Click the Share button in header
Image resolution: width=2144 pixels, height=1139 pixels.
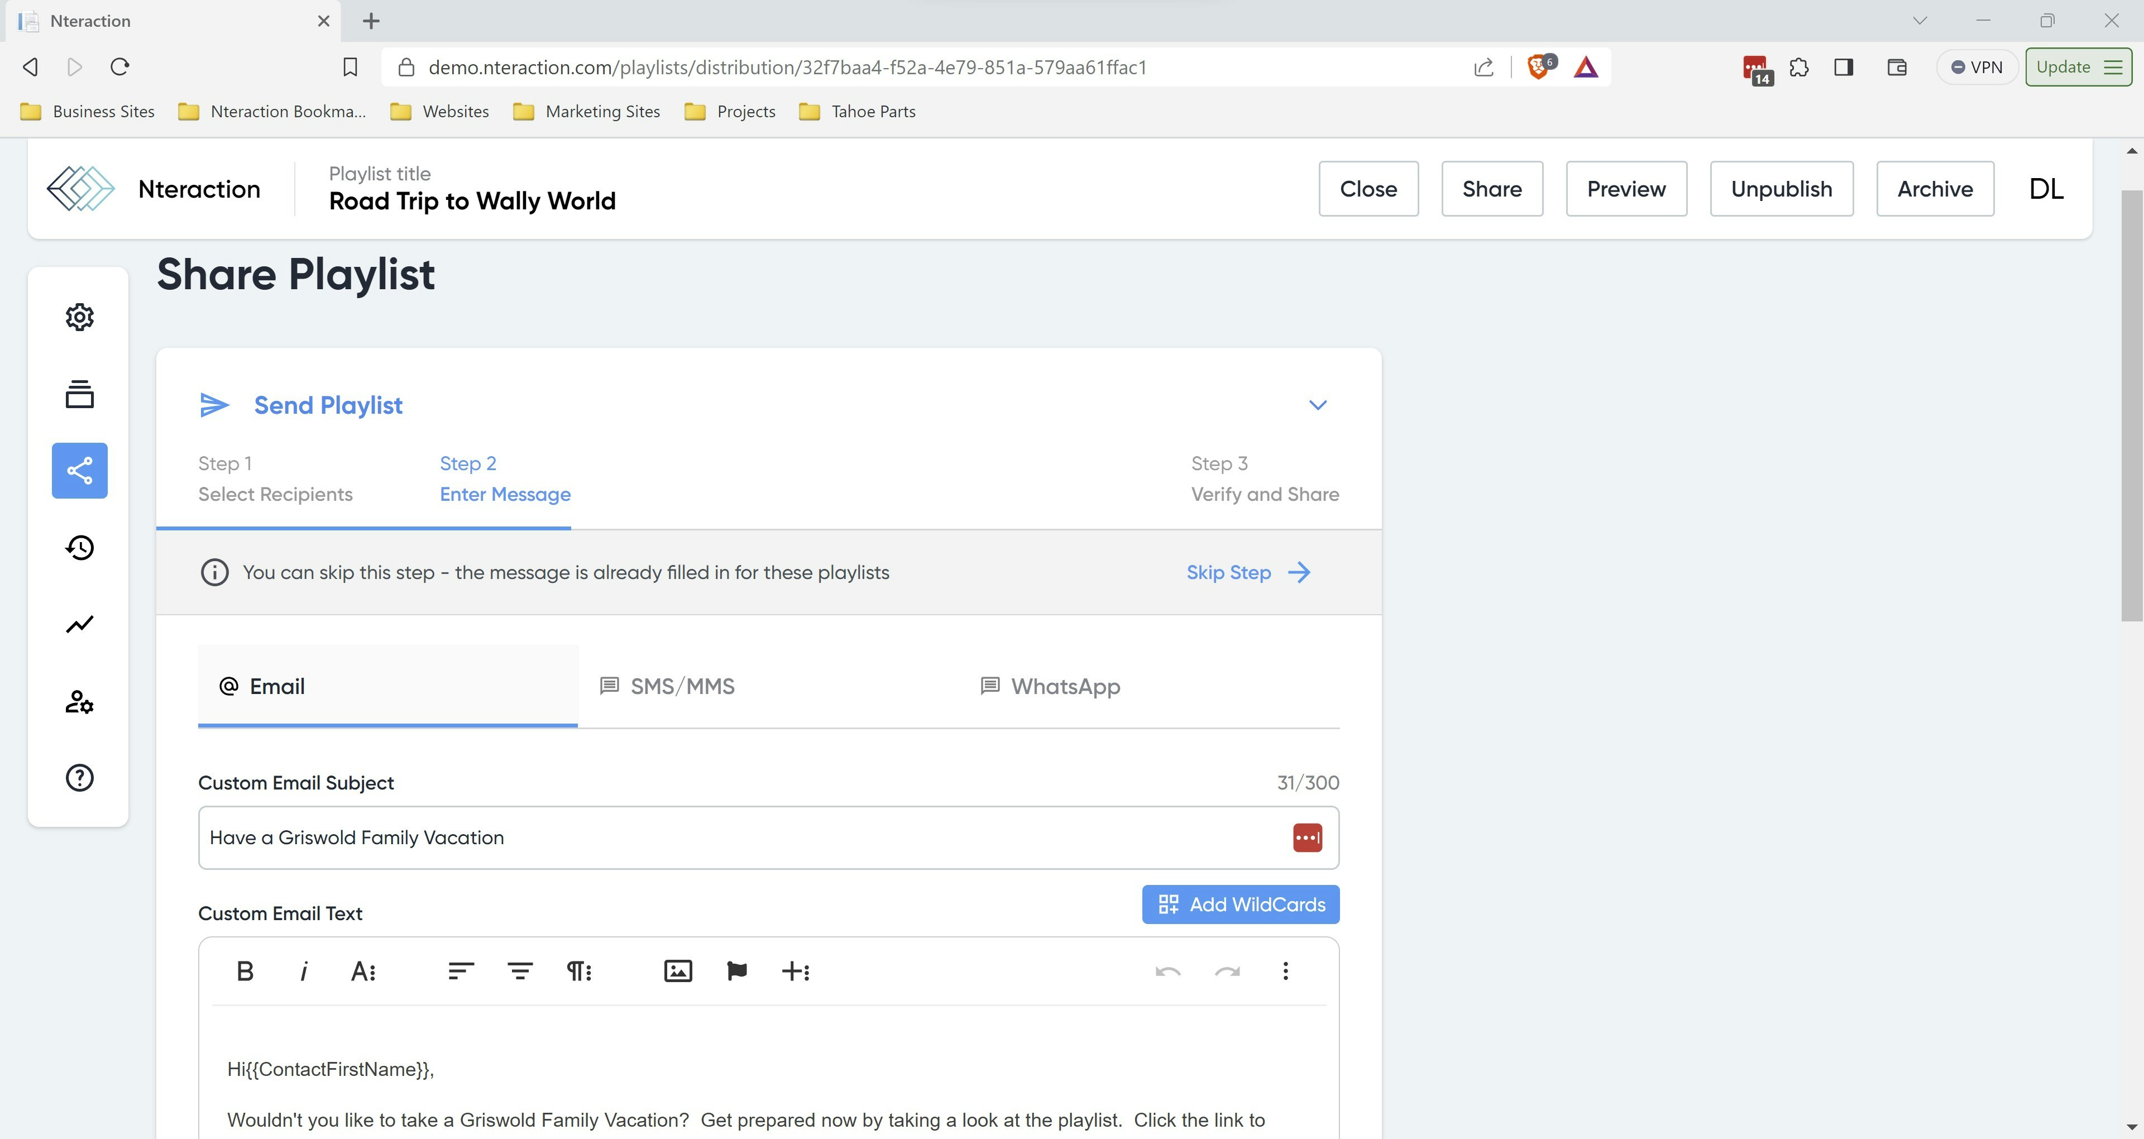click(1491, 189)
